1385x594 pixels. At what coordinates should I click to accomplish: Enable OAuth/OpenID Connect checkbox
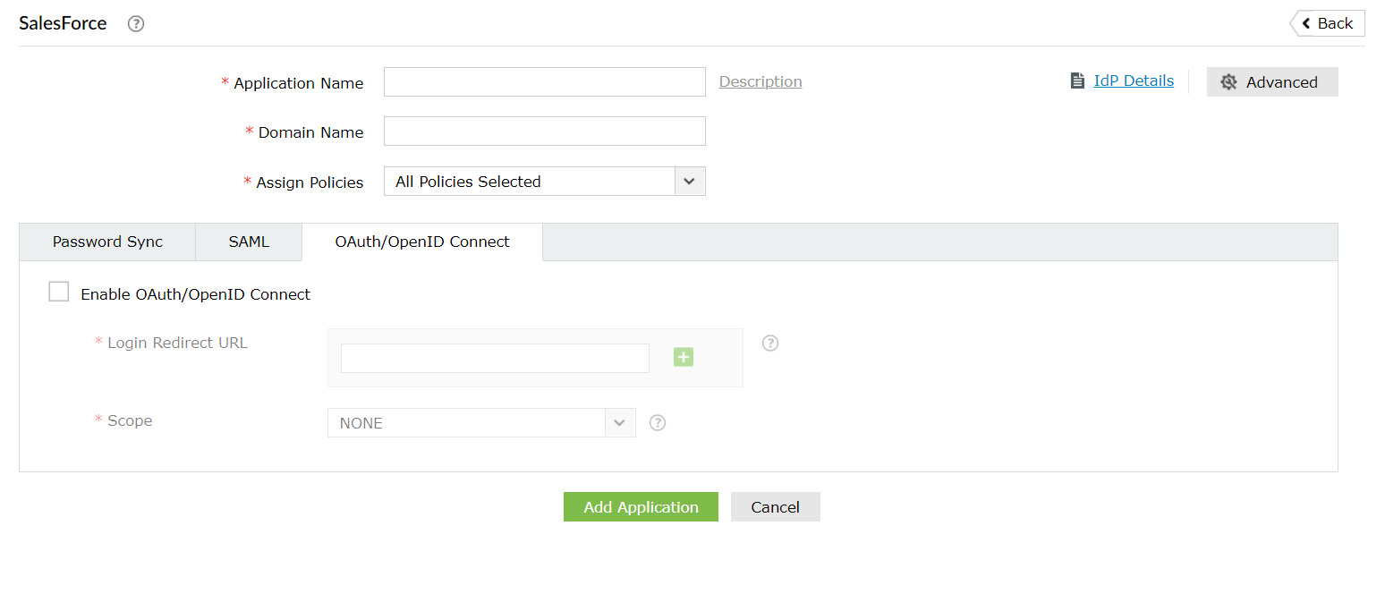(59, 292)
